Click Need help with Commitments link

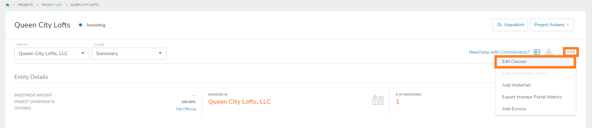click(x=499, y=52)
